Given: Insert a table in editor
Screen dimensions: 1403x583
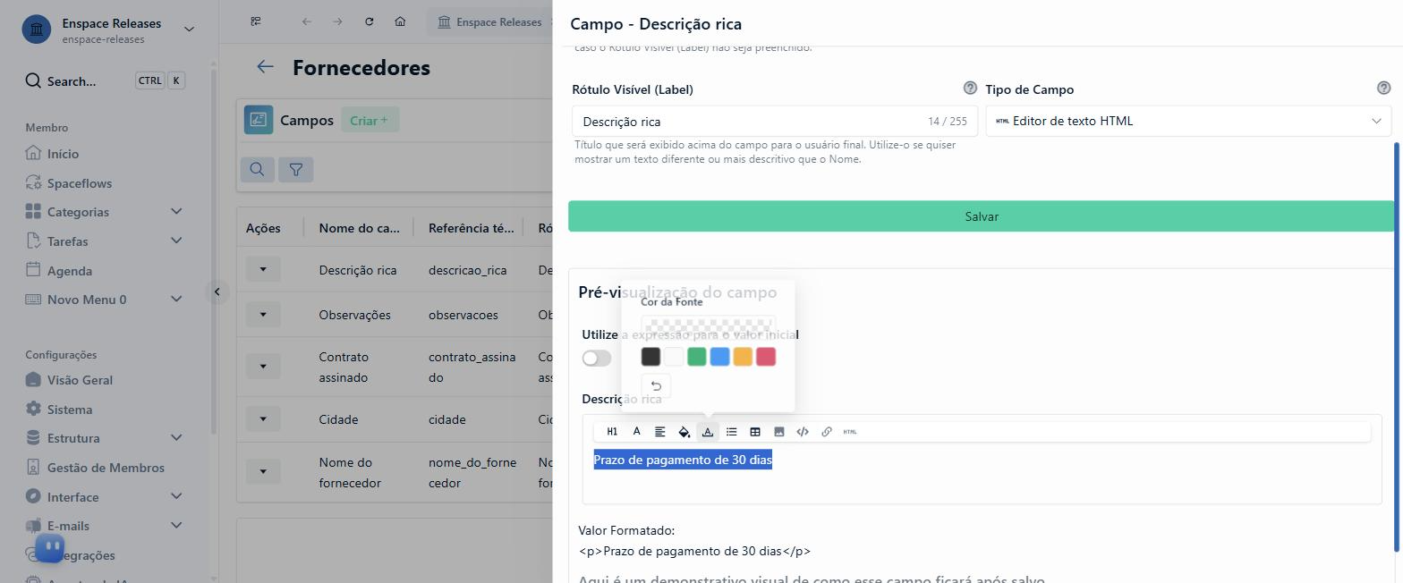Looking at the screenshot, I should [755, 432].
